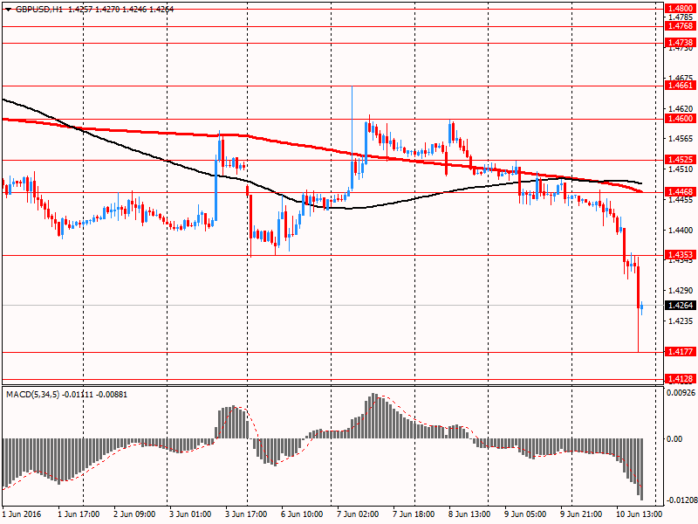Select the 1.4353 red price label
698x524 pixels.
[680, 255]
